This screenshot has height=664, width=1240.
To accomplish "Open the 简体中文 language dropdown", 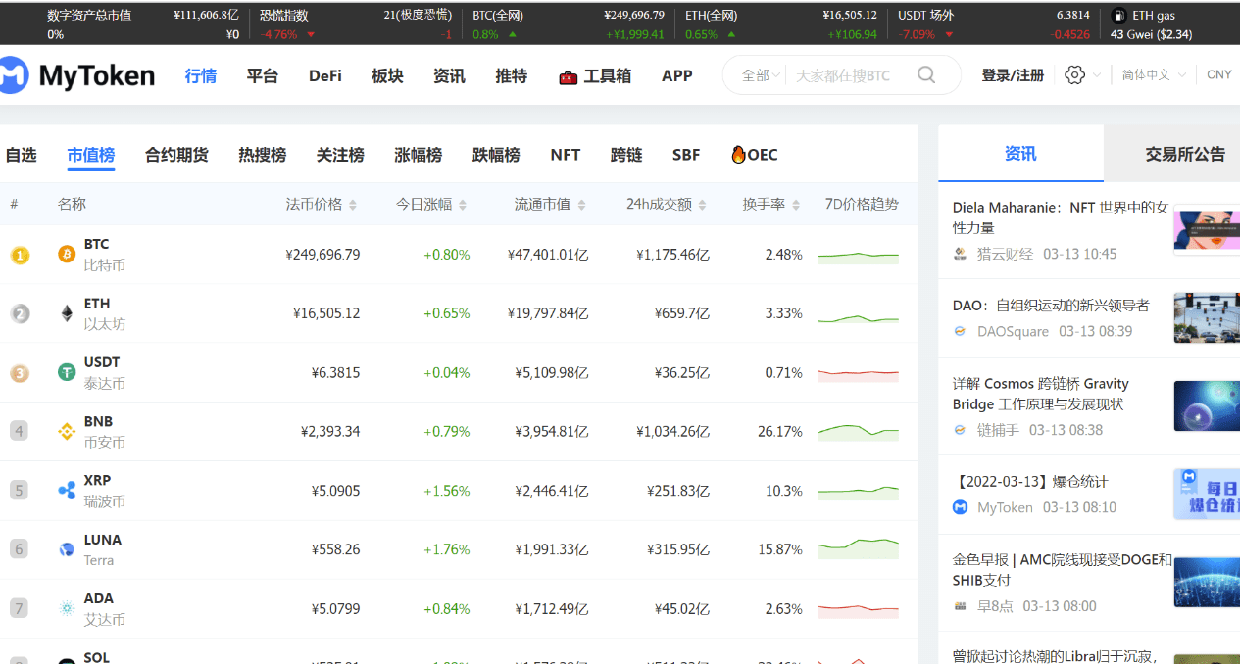I will click(x=1157, y=74).
